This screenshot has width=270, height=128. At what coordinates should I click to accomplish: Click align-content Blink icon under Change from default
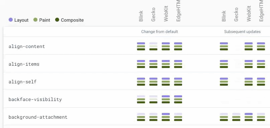point(141,46)
